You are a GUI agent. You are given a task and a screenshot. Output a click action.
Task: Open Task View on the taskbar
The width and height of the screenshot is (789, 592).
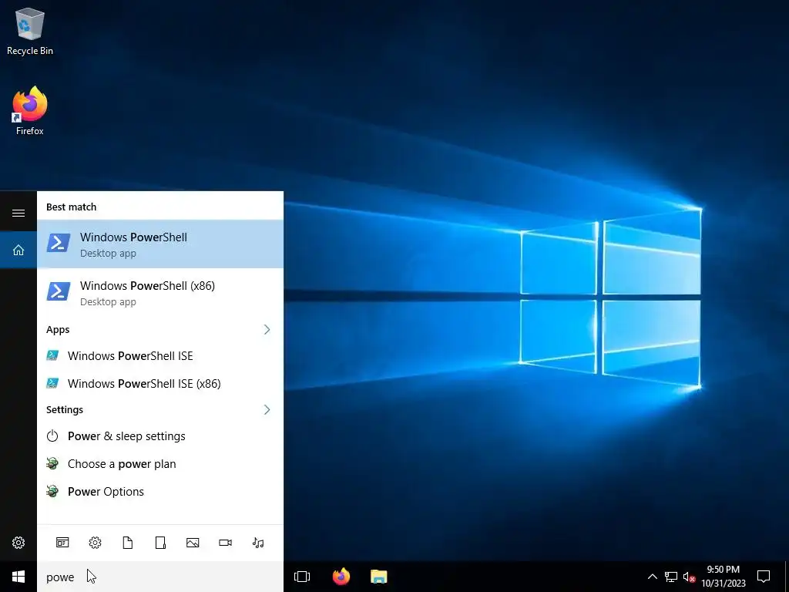click(x=302, y=577)
